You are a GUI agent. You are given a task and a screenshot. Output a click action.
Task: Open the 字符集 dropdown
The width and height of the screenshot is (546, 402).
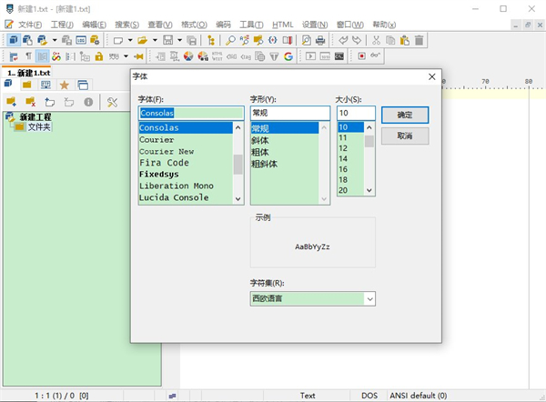[x=369, y=298]
